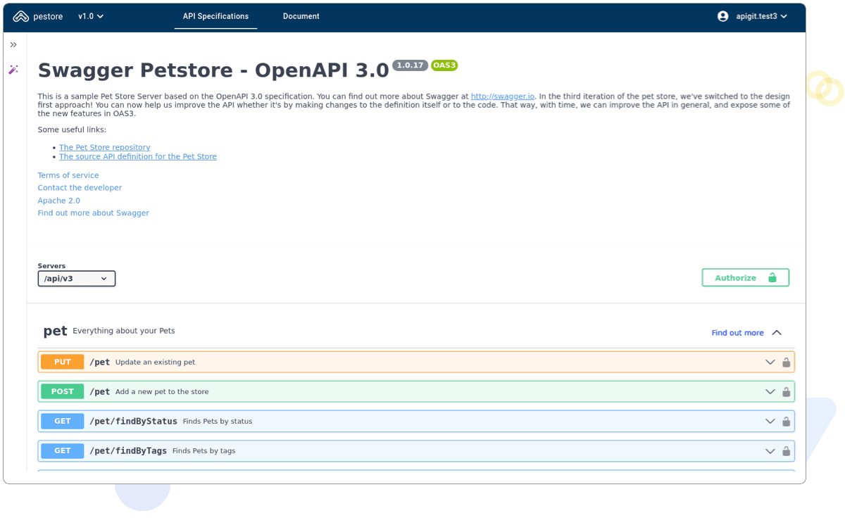This screenshot has height=518, width=845.
Task: Click the 'Finds Pets by tags' summary
Action: click(204, 451)
